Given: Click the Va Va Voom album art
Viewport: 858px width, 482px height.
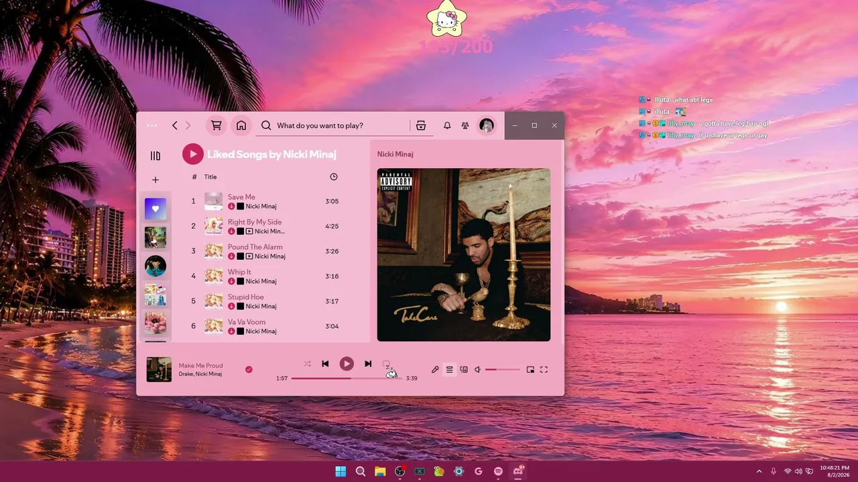Looking at the screenshot, I should [x=213, y=326].
